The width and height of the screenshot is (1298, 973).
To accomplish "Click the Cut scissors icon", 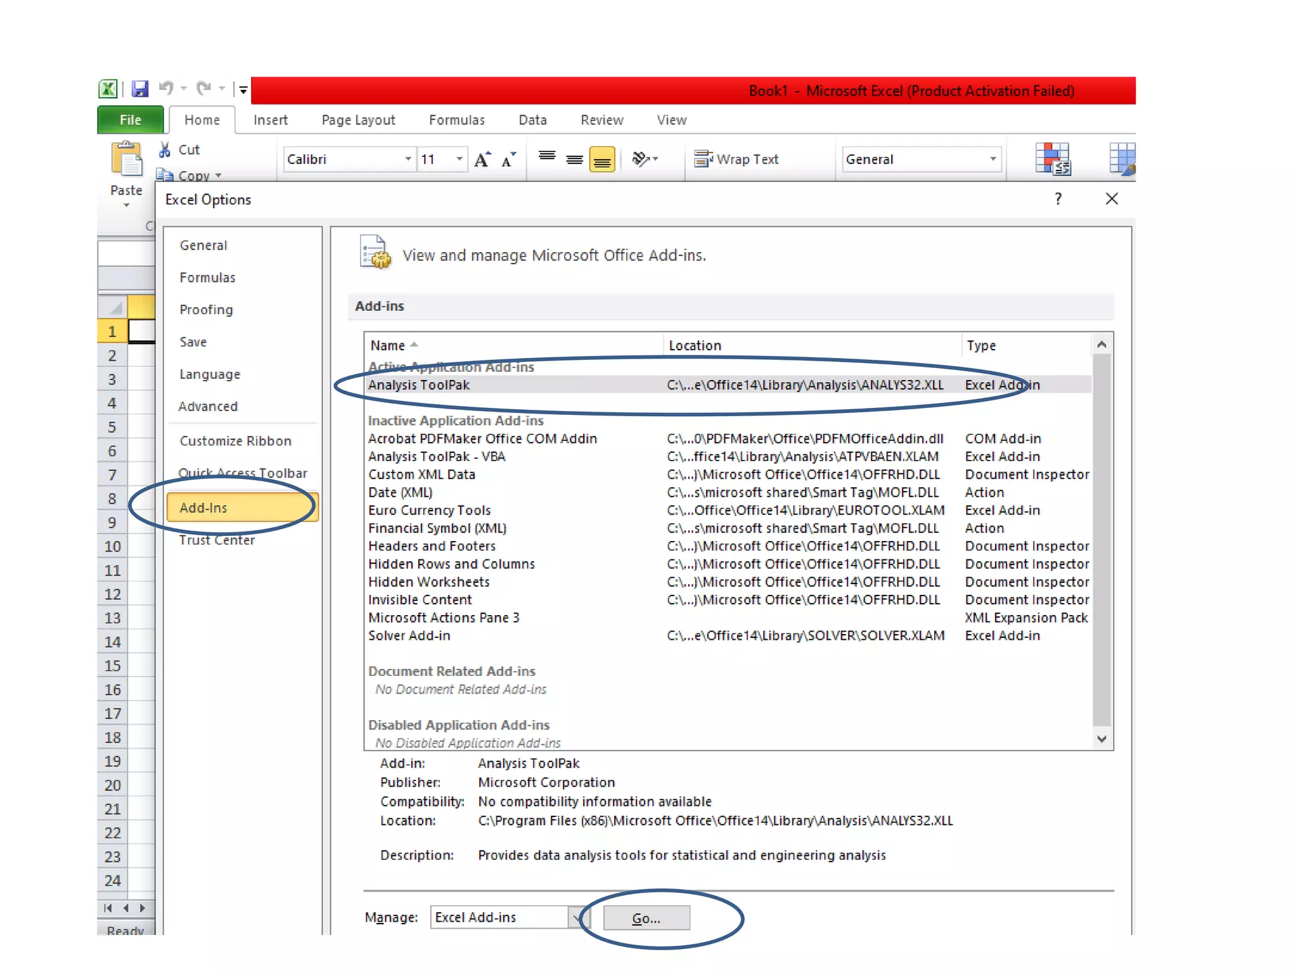I will (165, 149).
